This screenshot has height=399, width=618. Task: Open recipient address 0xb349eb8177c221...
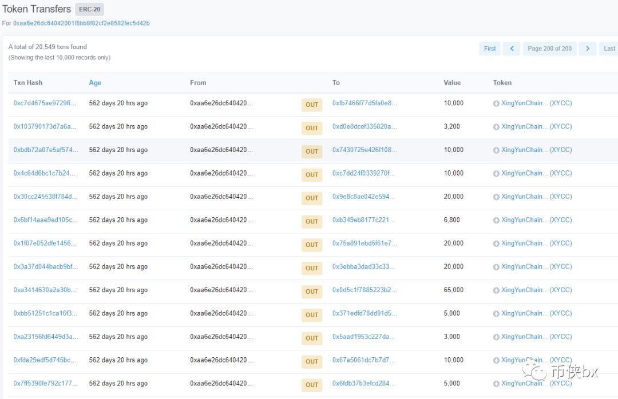coord(363,220)
